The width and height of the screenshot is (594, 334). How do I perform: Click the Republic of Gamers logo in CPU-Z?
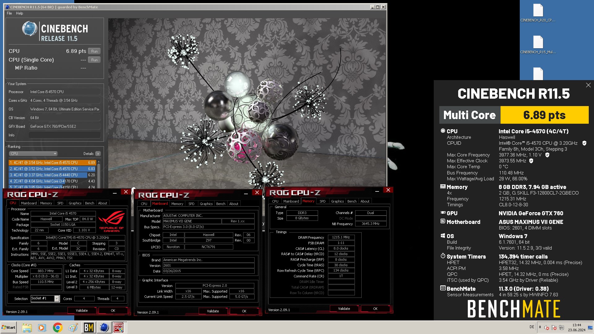coord(112,221)
